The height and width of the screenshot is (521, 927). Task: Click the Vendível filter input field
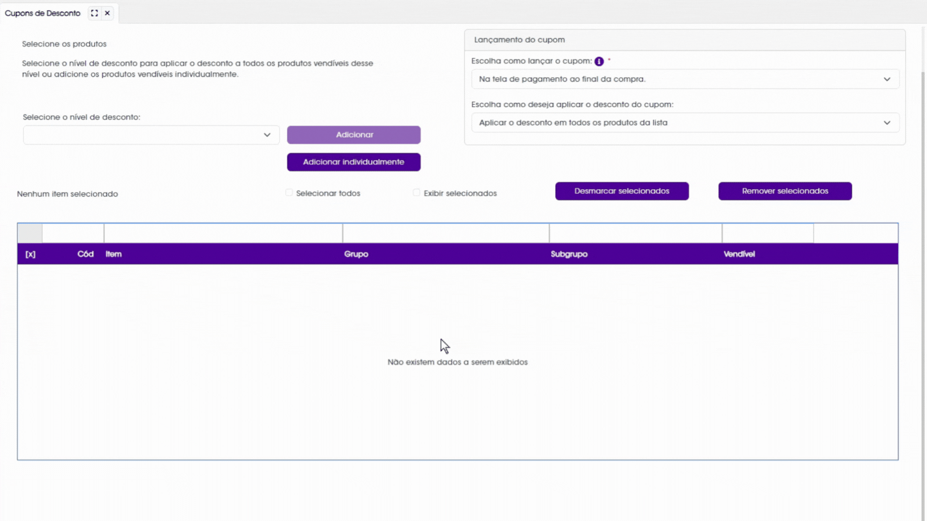click(x=768, y=234)
